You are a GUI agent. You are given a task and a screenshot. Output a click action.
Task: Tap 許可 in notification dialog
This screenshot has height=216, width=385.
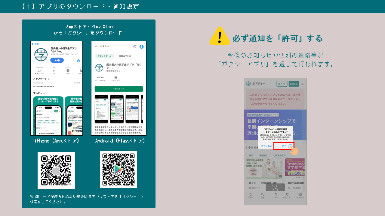point(284,146)
